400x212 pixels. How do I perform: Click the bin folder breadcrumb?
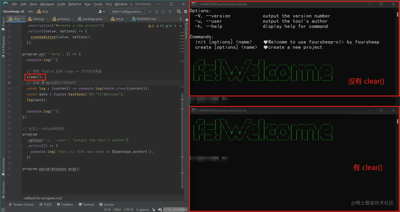[x=31, y=11]
